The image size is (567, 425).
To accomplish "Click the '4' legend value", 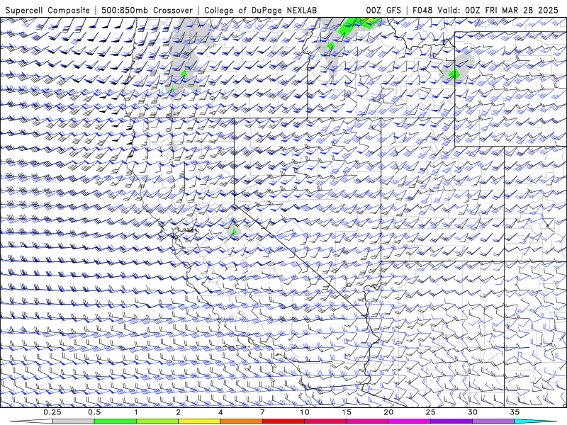I will (x=220, y=412).
